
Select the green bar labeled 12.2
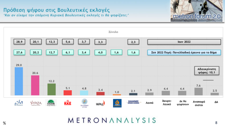tap(51, 89)
